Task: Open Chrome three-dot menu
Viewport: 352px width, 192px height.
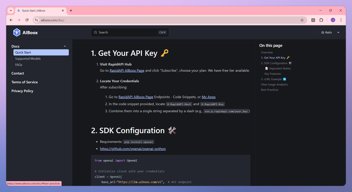Action: (341, 20)
